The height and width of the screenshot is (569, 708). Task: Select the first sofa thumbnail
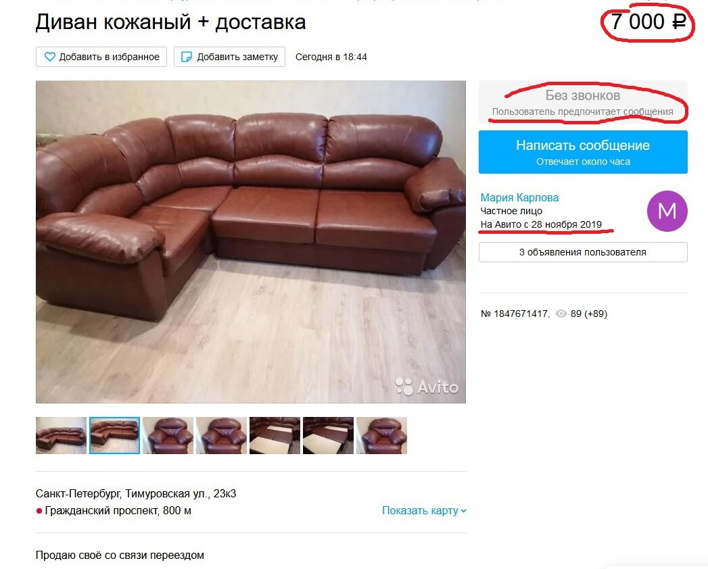(x=61, y=435)
